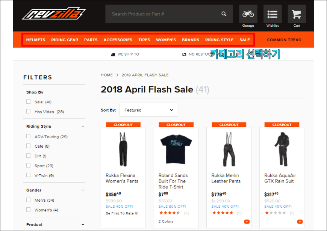Image resolution: width=327 pixels, height=231 pixels.
Task: Open Rukka AquaAir GTX Rain Suit title
Action: [x=280, y=178]
